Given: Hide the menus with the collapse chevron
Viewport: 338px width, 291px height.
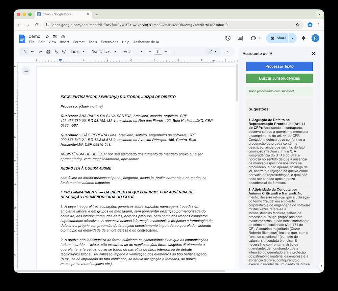Looking at the screenshot, I should 228,52.
